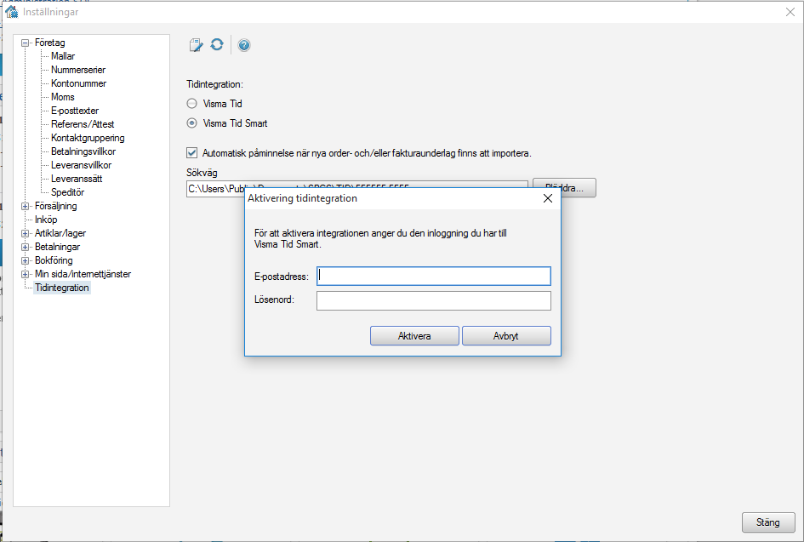
Task: Expand the Försäljning tree node
Action: [25, 206]
